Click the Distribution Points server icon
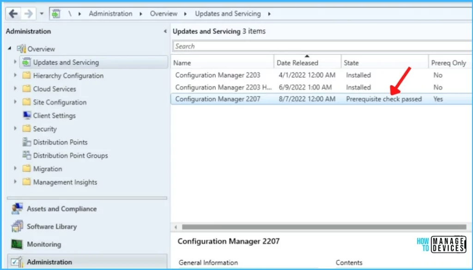Image resolution: width=473 pixels, height=270 pixels. pyautogui.click(x=27, y=142)
